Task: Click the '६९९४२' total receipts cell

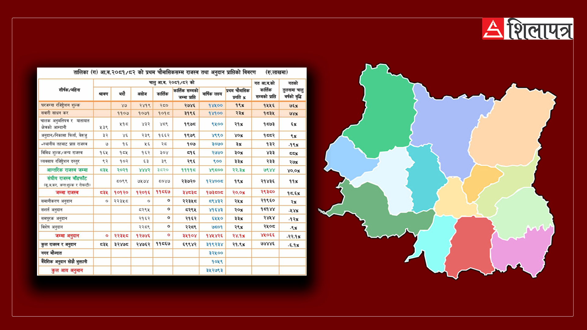Action: pos(189,244)
